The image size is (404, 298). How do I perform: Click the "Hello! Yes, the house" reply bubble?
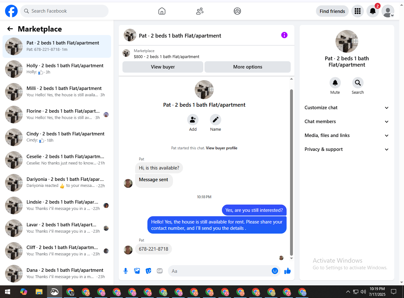217,225
